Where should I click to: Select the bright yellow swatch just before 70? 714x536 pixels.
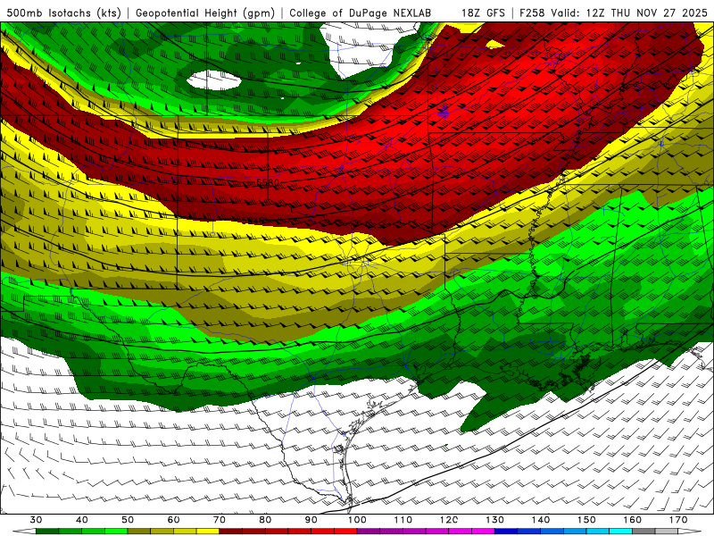pyautogui.click(x=208, y=532)
